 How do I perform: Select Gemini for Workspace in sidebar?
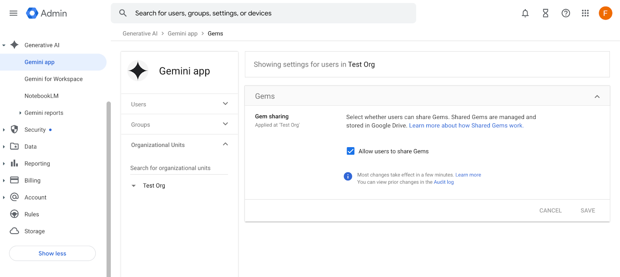click(53, 79)
